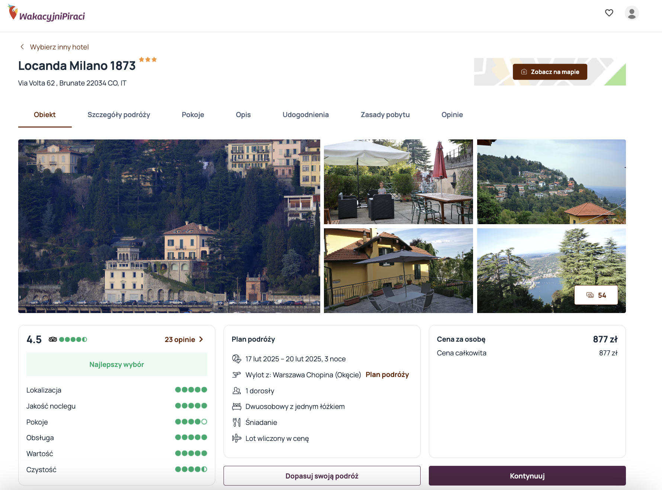Switch to Zasady pobytu tab
Image resolution: width=662 pixels, height=490 pixels.
385,115
